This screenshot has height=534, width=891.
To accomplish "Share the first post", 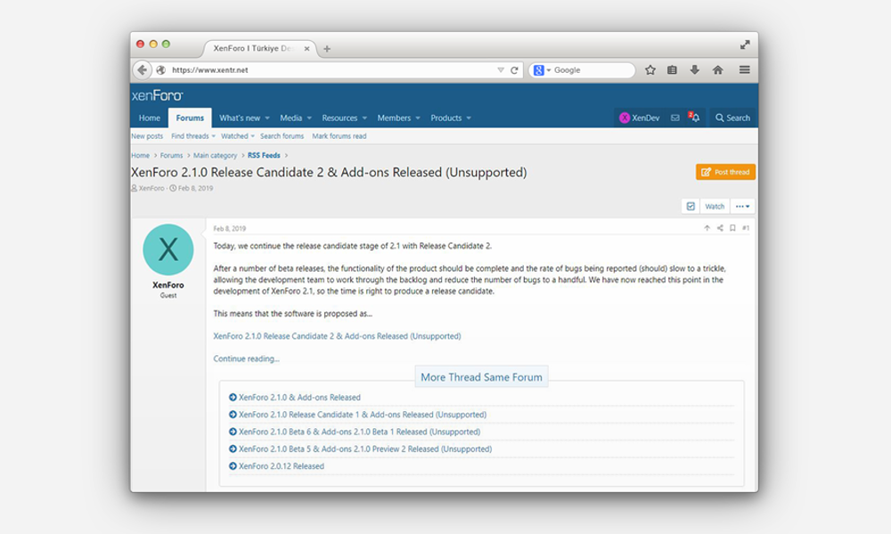I will pyautogui.click(x=720, y=228).
